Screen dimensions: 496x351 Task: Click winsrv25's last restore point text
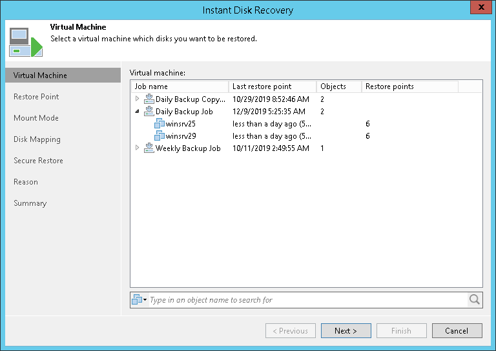pos(272,124)
